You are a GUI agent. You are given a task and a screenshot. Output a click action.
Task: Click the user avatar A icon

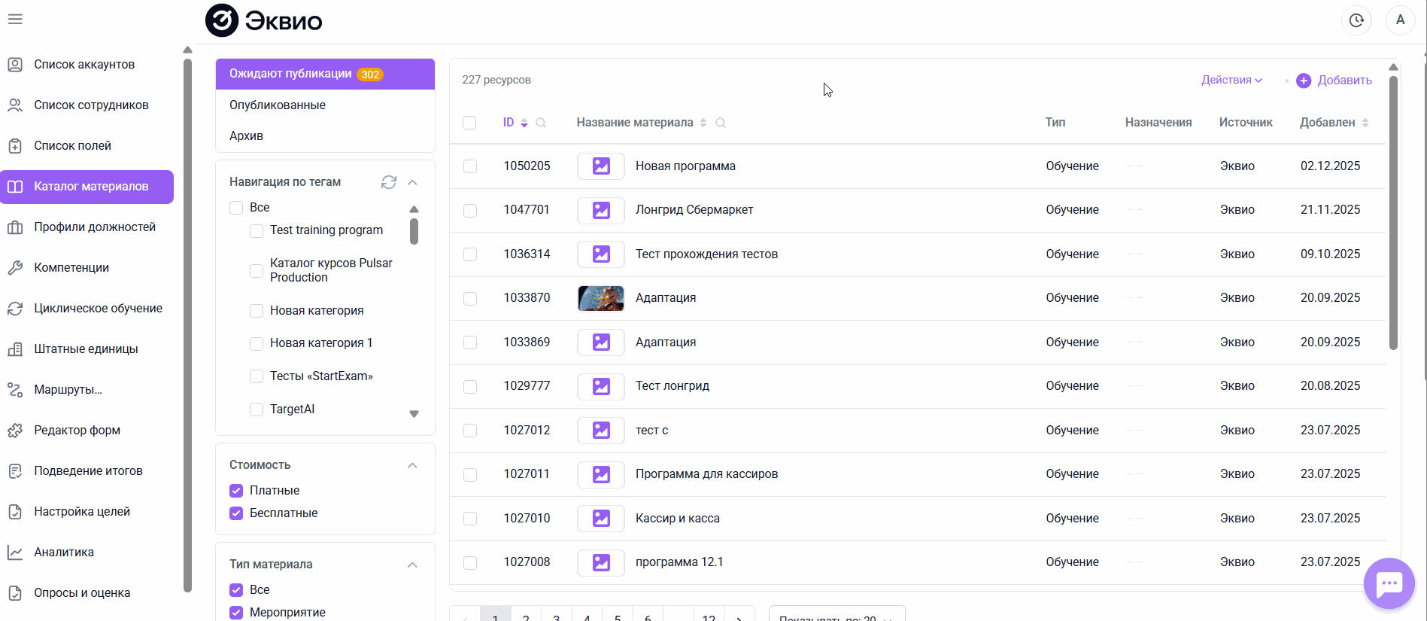point(1401,20)
